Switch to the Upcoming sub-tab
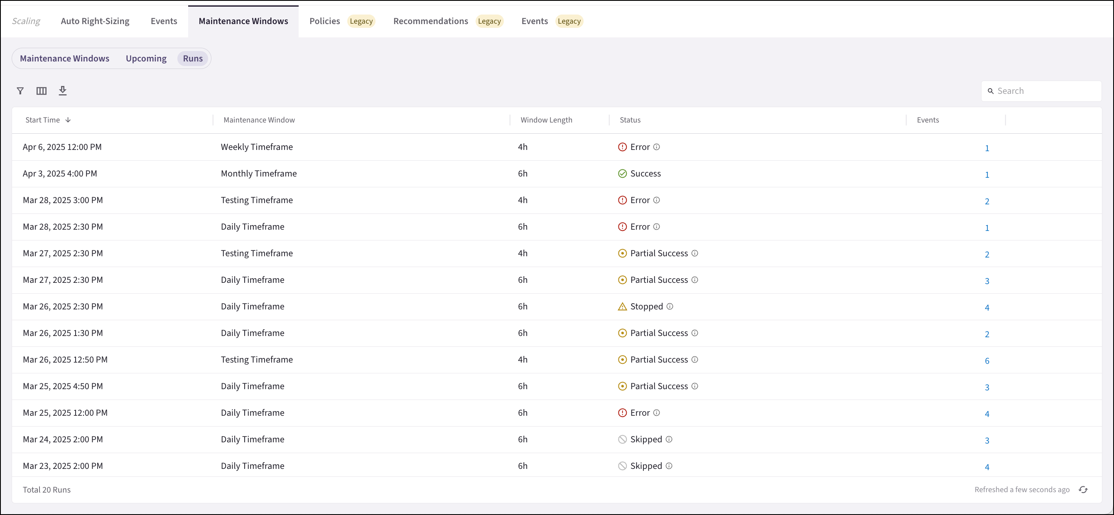Screen dimensions: 1114x515 [x=146, y=59]
